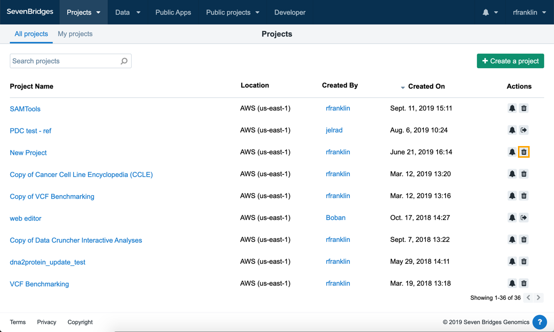Delete the New Project project via trash icon
Image resolution: width=554 pixels, height=332 pixels.
[524, 152]
